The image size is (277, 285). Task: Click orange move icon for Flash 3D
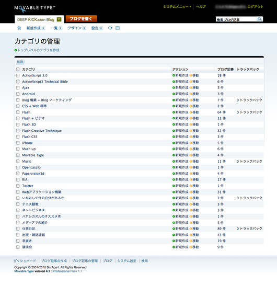(191, 124)
